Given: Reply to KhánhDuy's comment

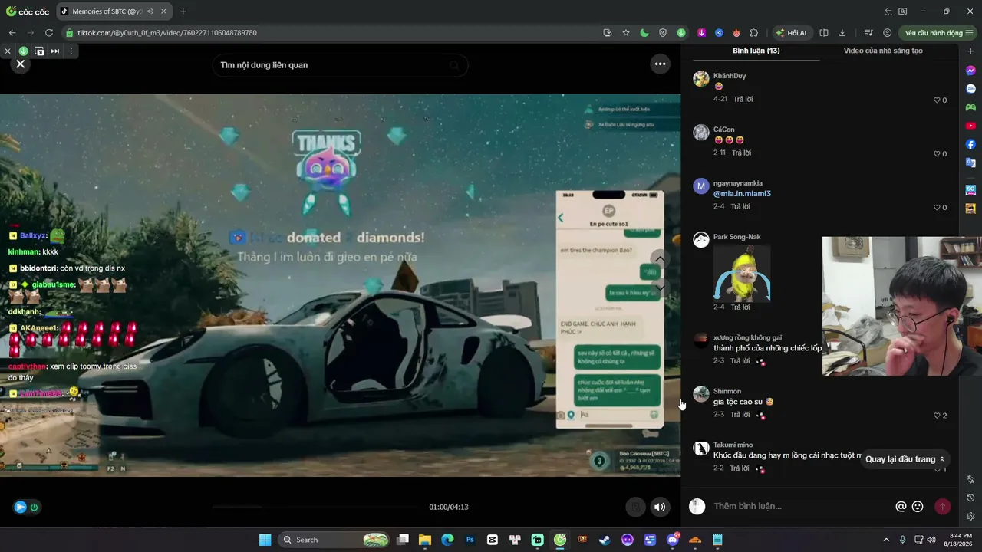Looking at the screenshot, I should click(x=743, y=100).
